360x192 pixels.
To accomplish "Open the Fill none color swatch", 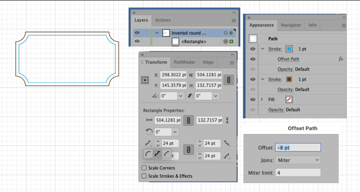I will click(x=289, y=99).
